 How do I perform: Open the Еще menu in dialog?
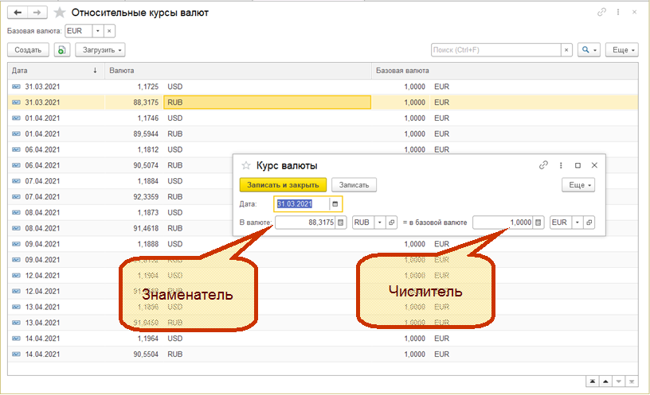[x=578, y=185]
